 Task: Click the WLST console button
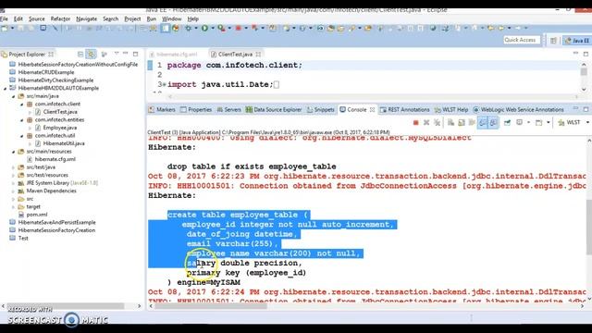click(x=569, y=122)
